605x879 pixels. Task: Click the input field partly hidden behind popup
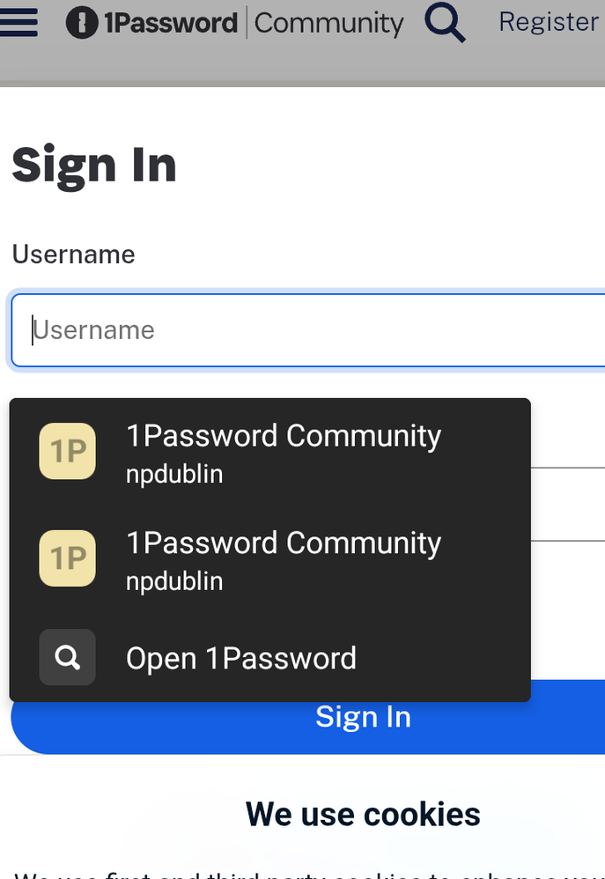click(x=568, y=504)
